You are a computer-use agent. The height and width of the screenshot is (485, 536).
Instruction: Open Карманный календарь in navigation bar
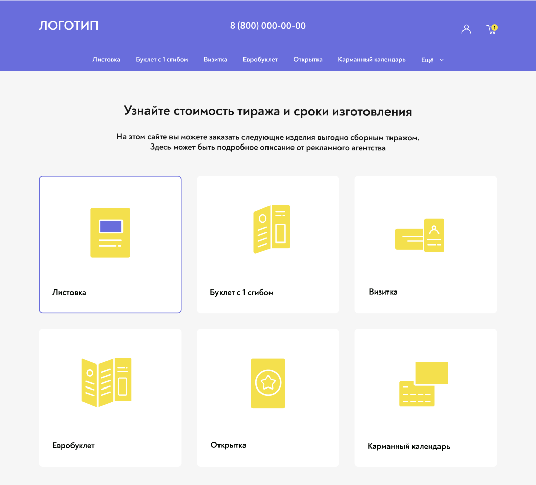point(372,59)
